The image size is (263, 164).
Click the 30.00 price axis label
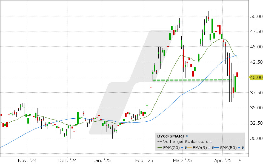[256, 138]
